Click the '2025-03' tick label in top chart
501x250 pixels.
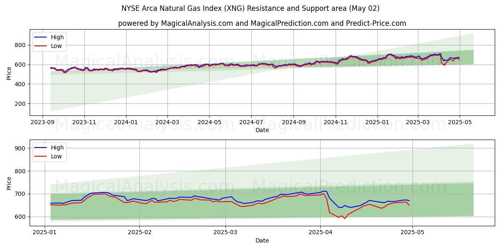(418, 122)
